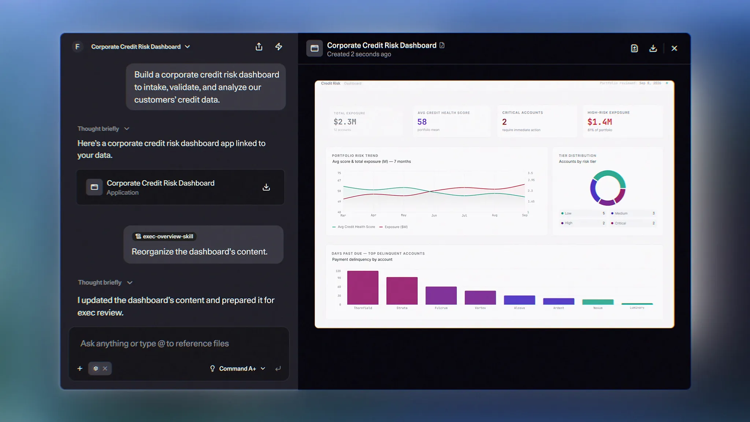
Task: Click the Portfolio Risk Trend chart title
Action: (x=355, y=156)
